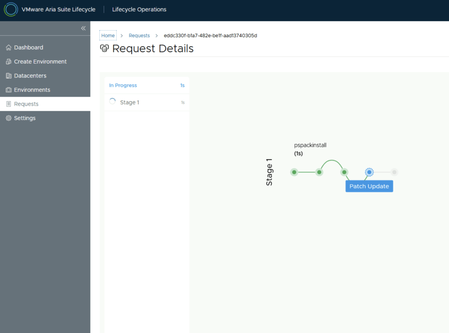Click the Datacenters building icon
This screenshot has height=333, width=449.
coord(8,76)
